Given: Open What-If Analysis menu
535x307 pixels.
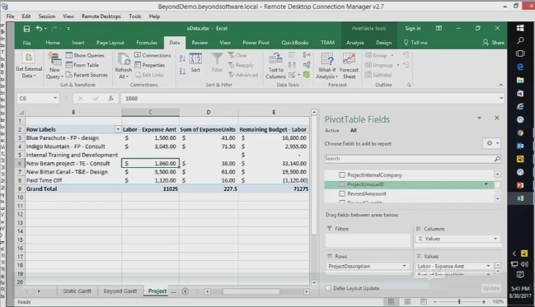Looking at the screenshot, I should pos(327,66).
